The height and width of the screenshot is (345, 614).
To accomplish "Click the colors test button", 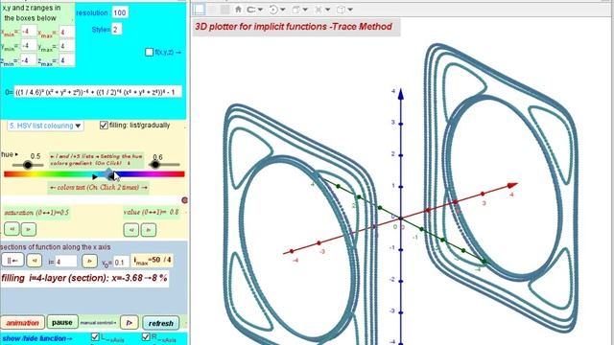I will [98, 188].
